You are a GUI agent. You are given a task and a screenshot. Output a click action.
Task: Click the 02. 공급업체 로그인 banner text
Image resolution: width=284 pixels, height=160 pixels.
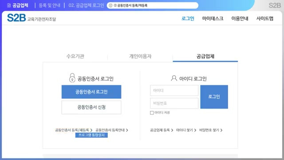tap(86, 5)
